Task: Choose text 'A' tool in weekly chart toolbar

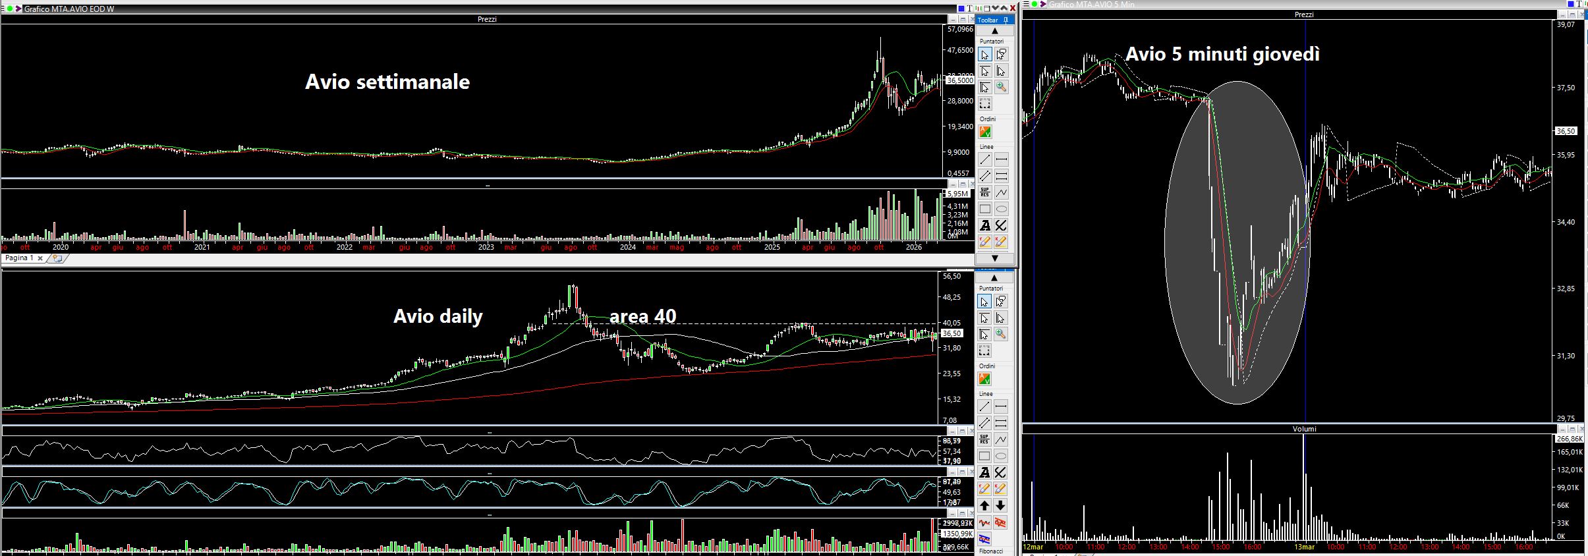Action: coord(984,225)
